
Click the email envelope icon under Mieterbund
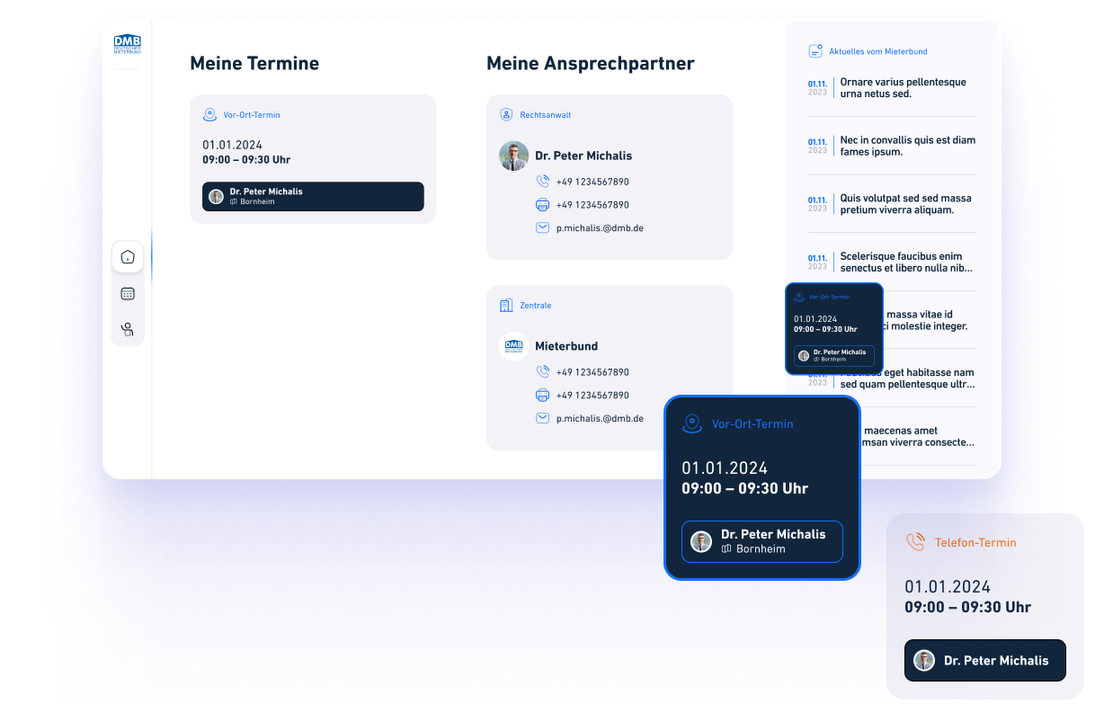coord(542,418)
